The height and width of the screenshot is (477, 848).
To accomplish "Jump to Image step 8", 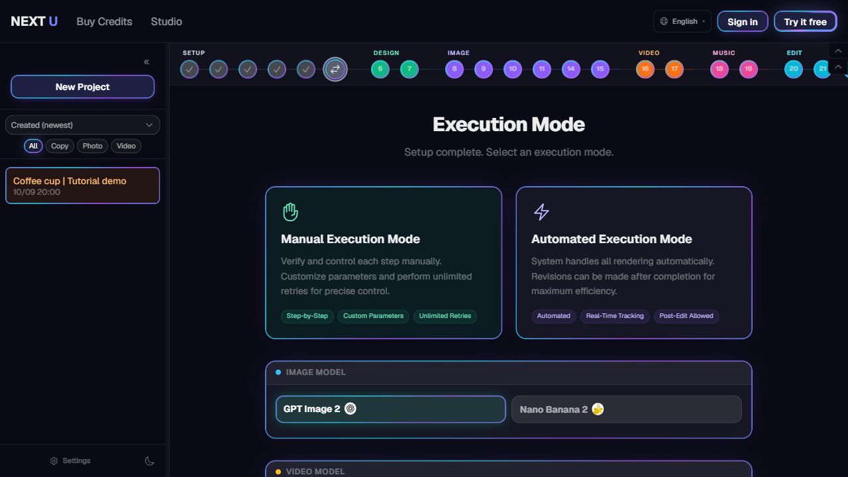I will [x=454, y=69].
